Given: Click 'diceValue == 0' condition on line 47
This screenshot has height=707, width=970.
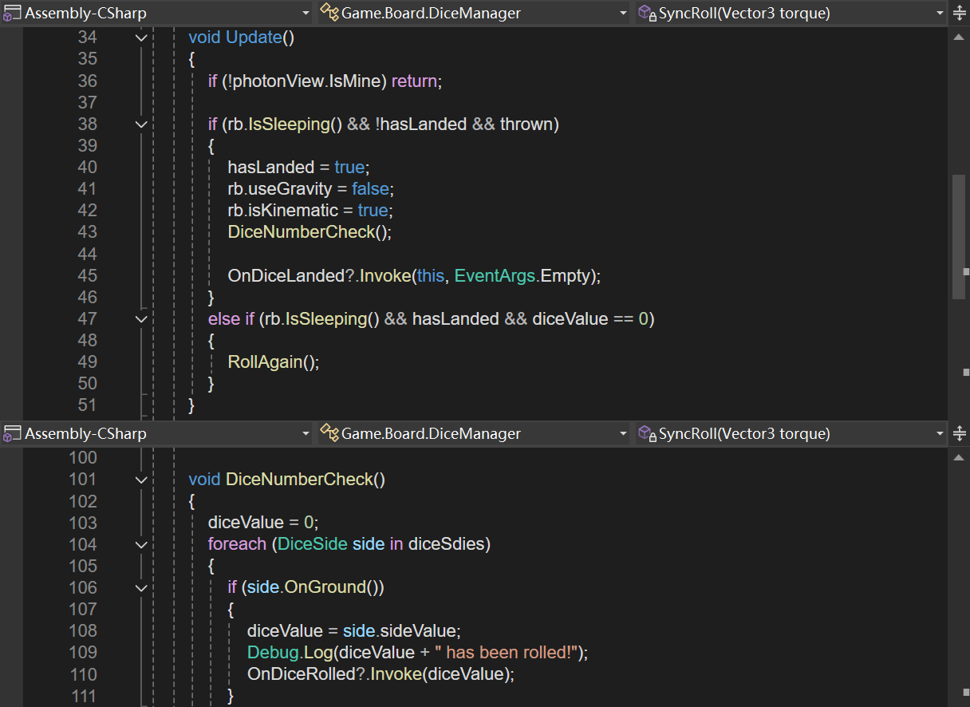Looking at the screenshot, I should point(590,318).
